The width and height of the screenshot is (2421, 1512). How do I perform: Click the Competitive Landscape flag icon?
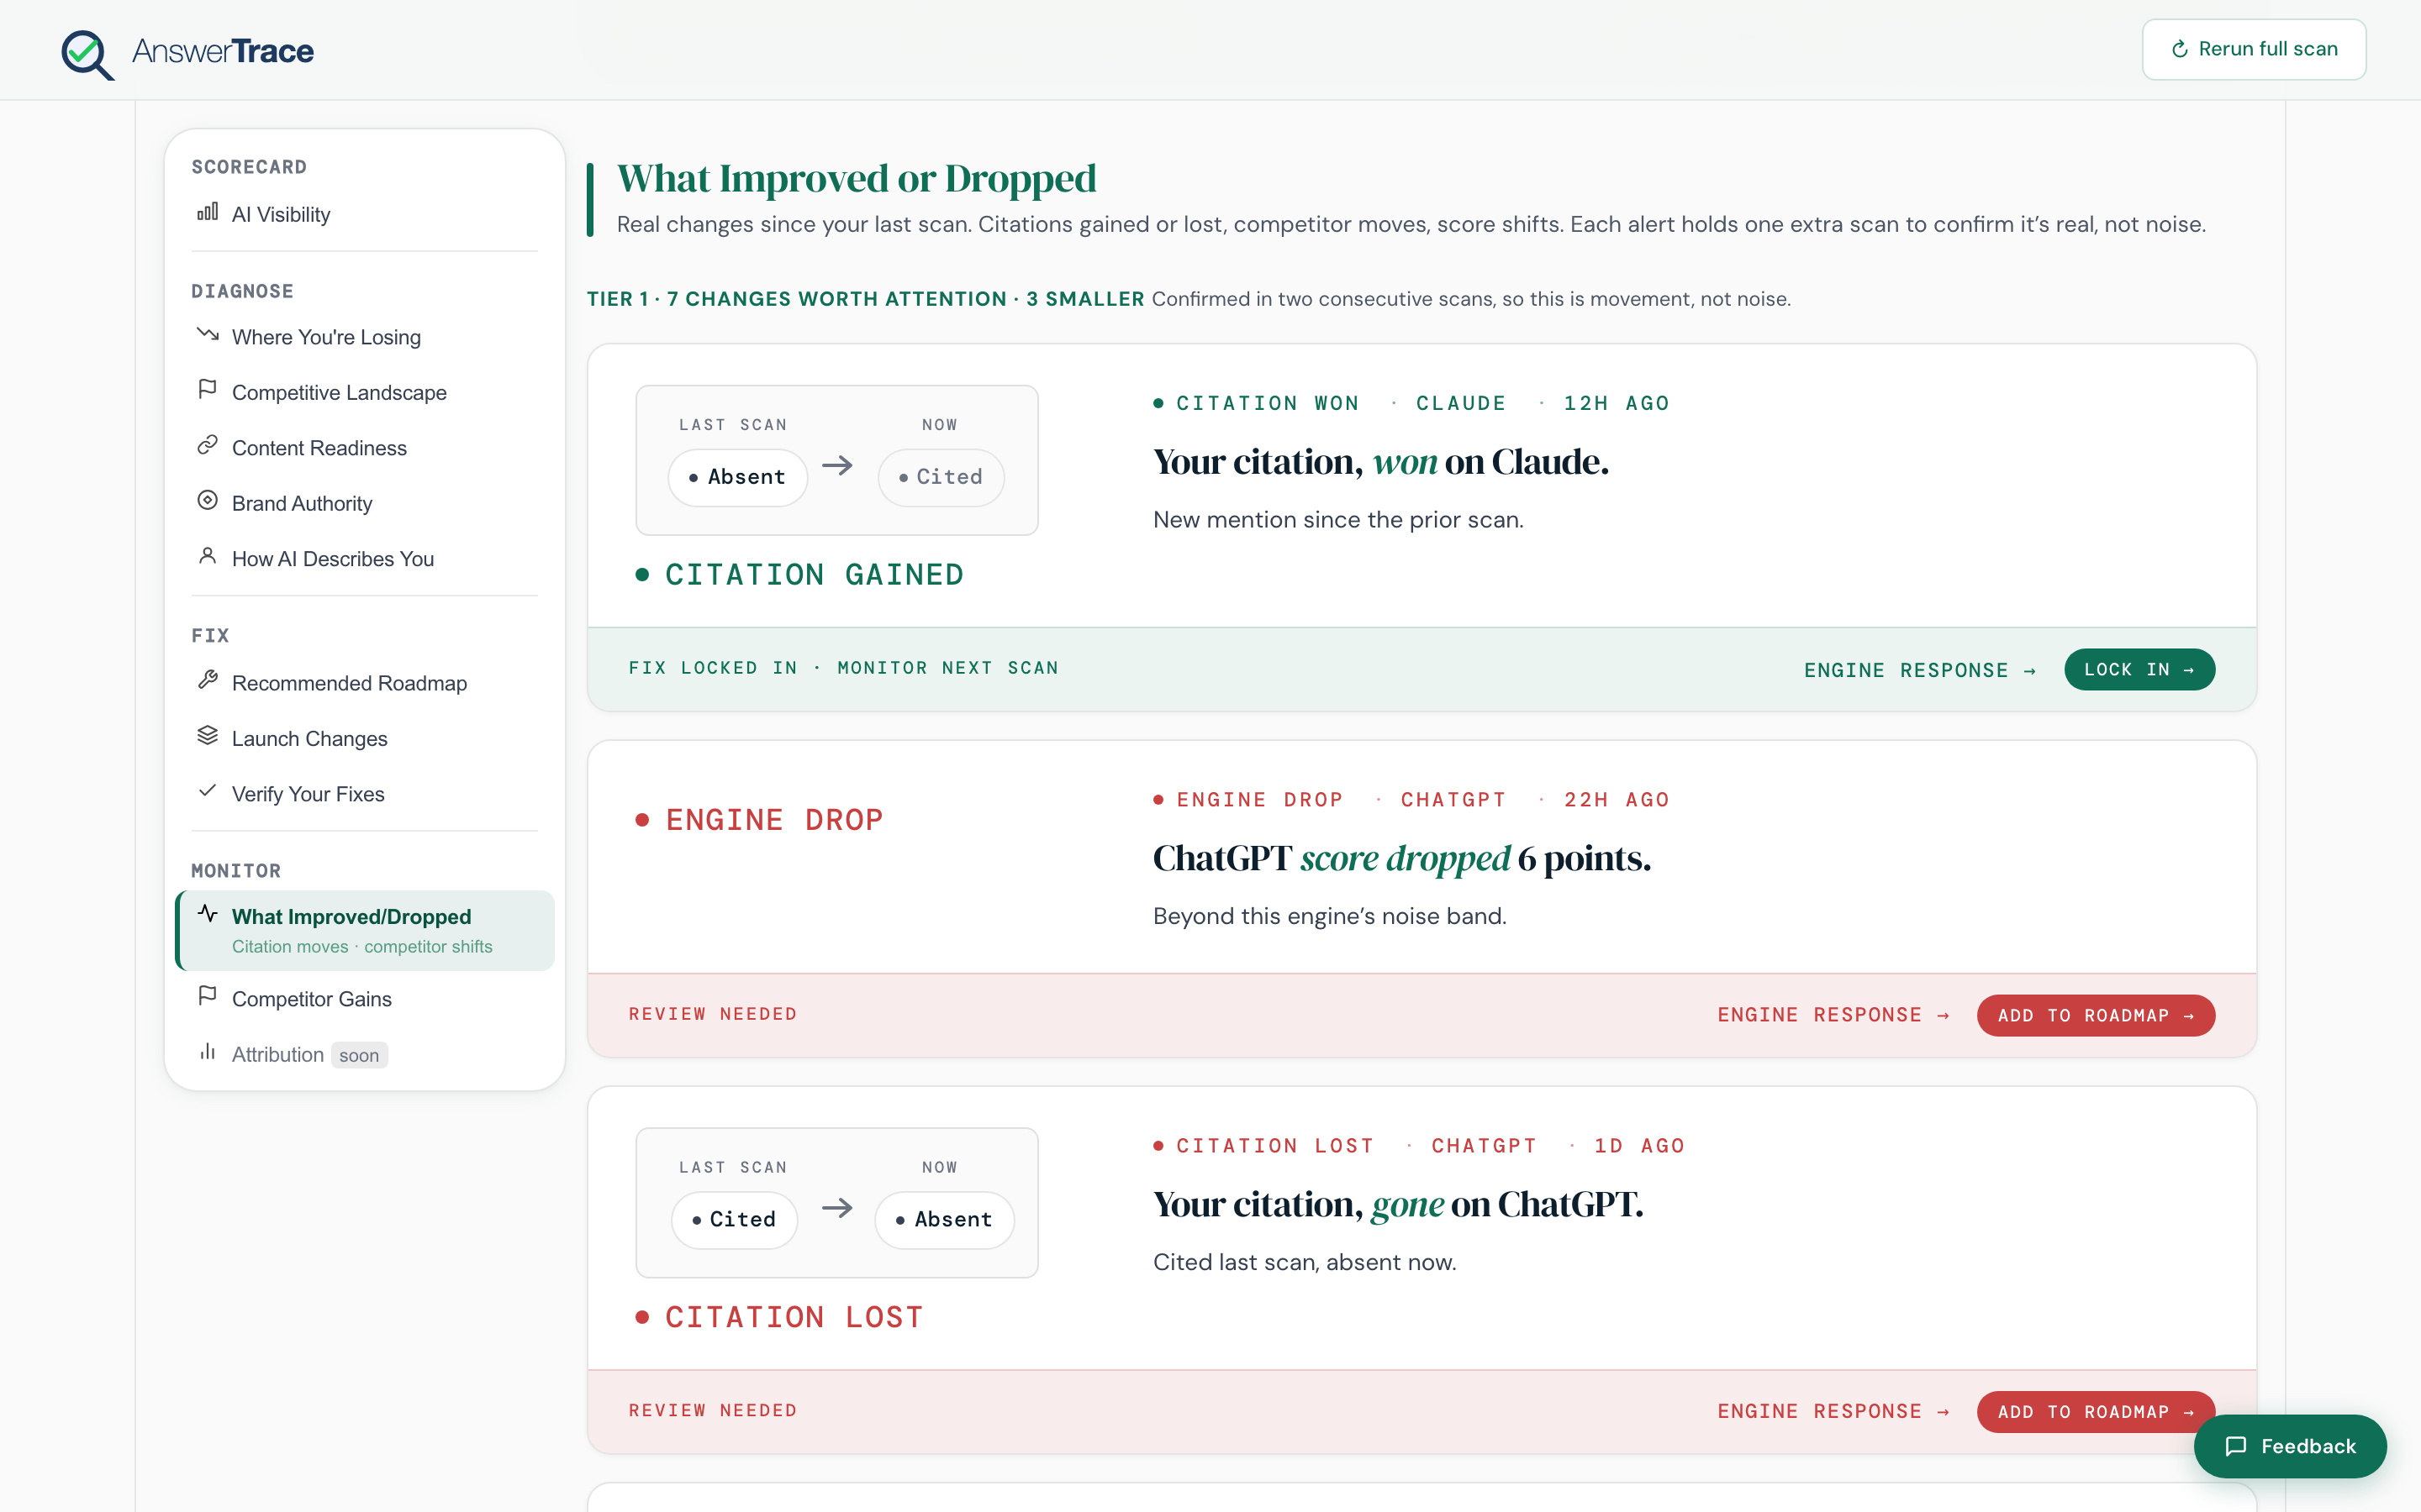pos(207,390)
